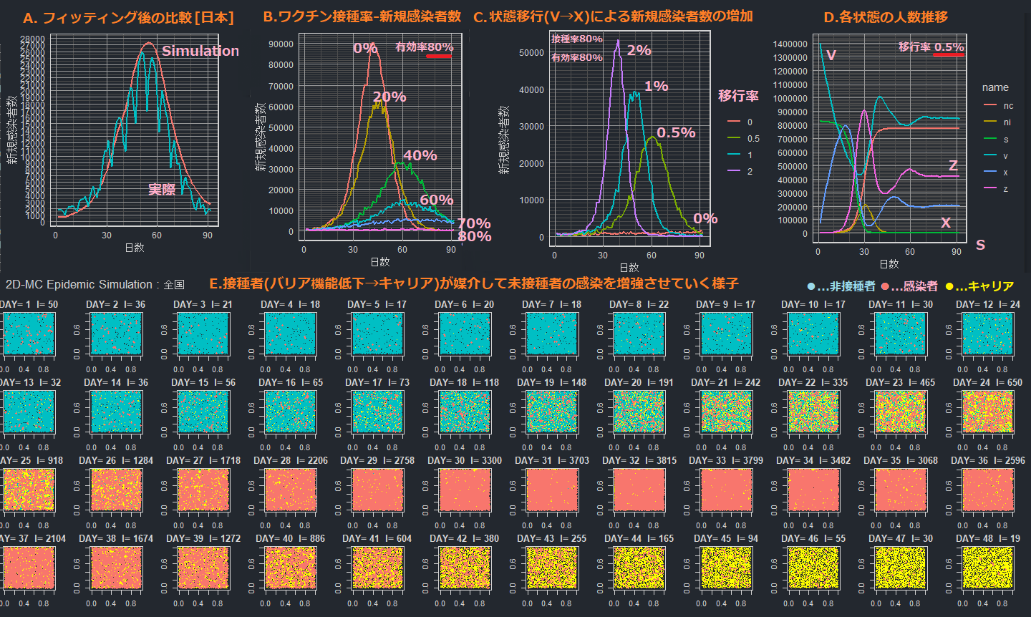1031x617 pixels.
Task: Click the yellow キャリア legend dot
Action: tap(949, 287)
